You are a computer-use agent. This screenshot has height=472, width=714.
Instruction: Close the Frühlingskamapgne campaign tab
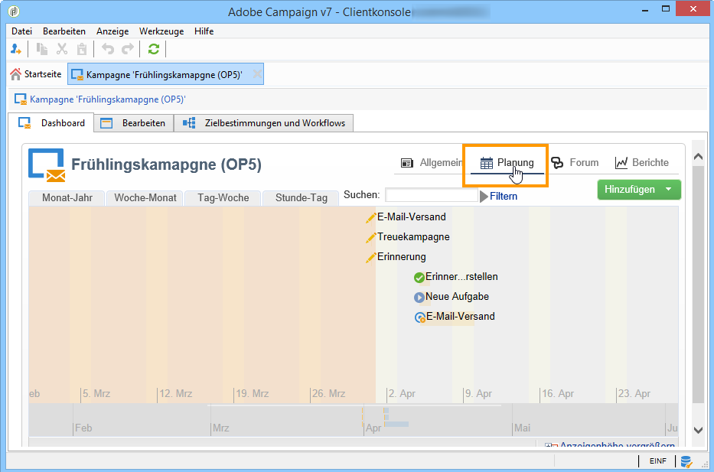click(x=257, y=73)
